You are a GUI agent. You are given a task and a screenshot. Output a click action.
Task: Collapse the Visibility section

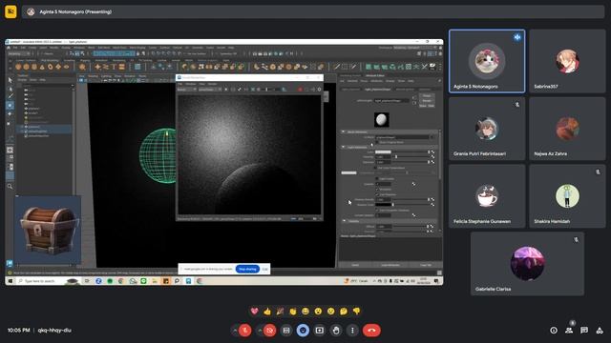pos(344,221)
